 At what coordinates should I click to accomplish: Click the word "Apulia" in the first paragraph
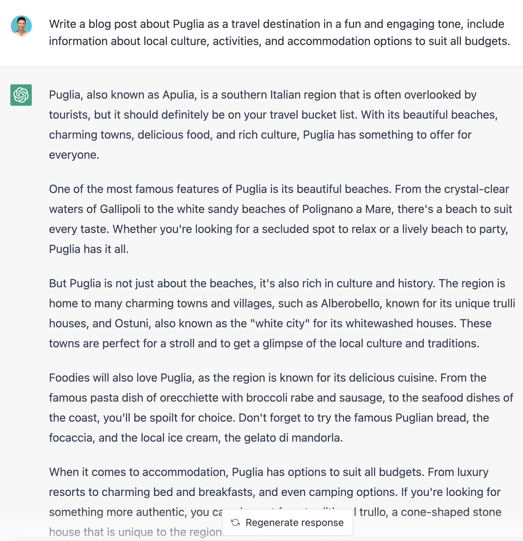pyautogui.click(x=179, y=95)
